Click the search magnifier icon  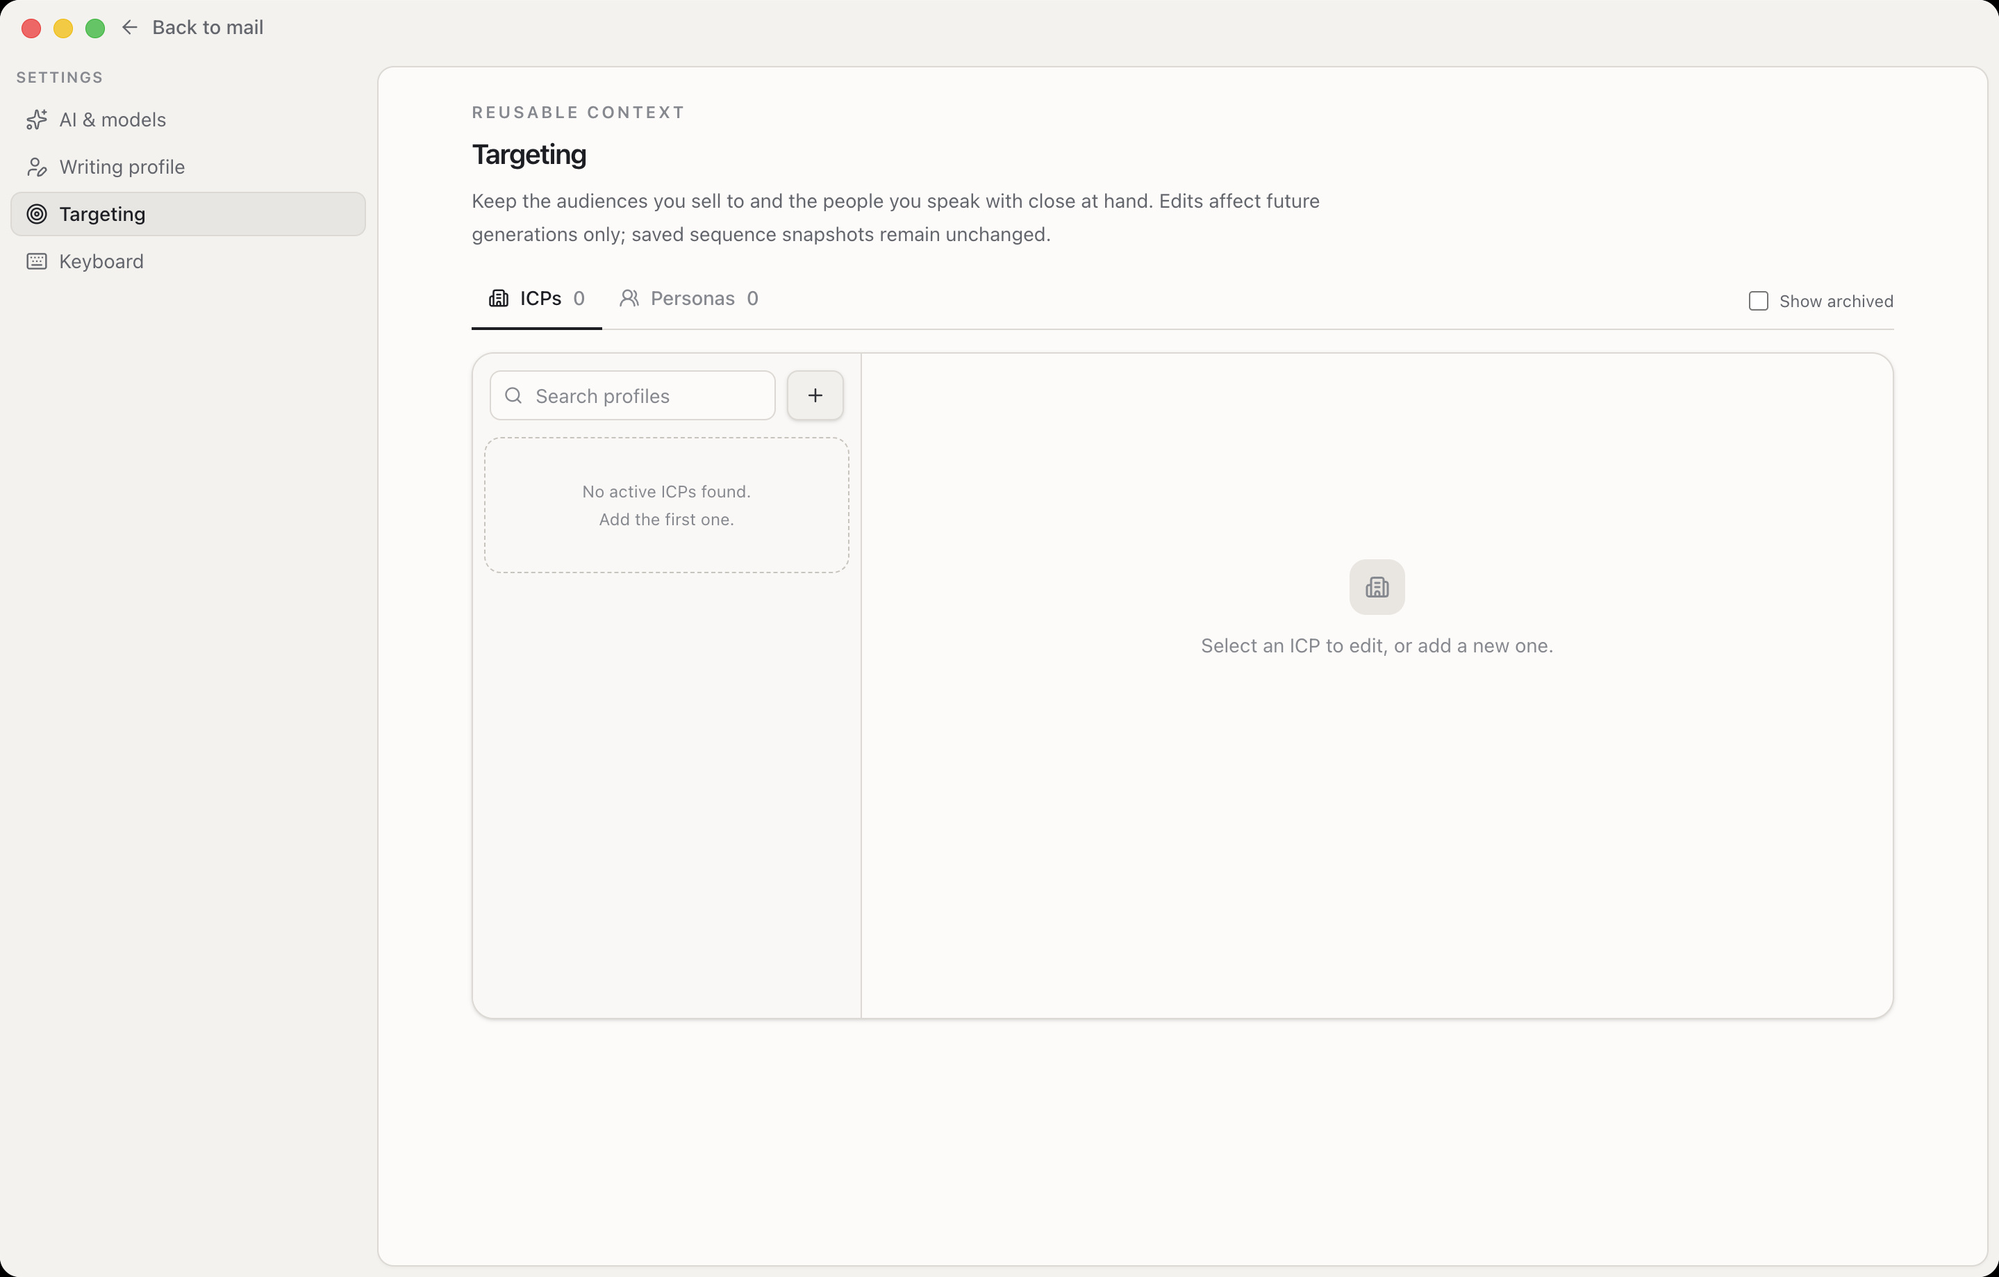click(x=514, y=395)
